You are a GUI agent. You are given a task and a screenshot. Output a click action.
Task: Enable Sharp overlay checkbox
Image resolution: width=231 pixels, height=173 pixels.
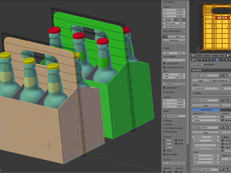176,140
